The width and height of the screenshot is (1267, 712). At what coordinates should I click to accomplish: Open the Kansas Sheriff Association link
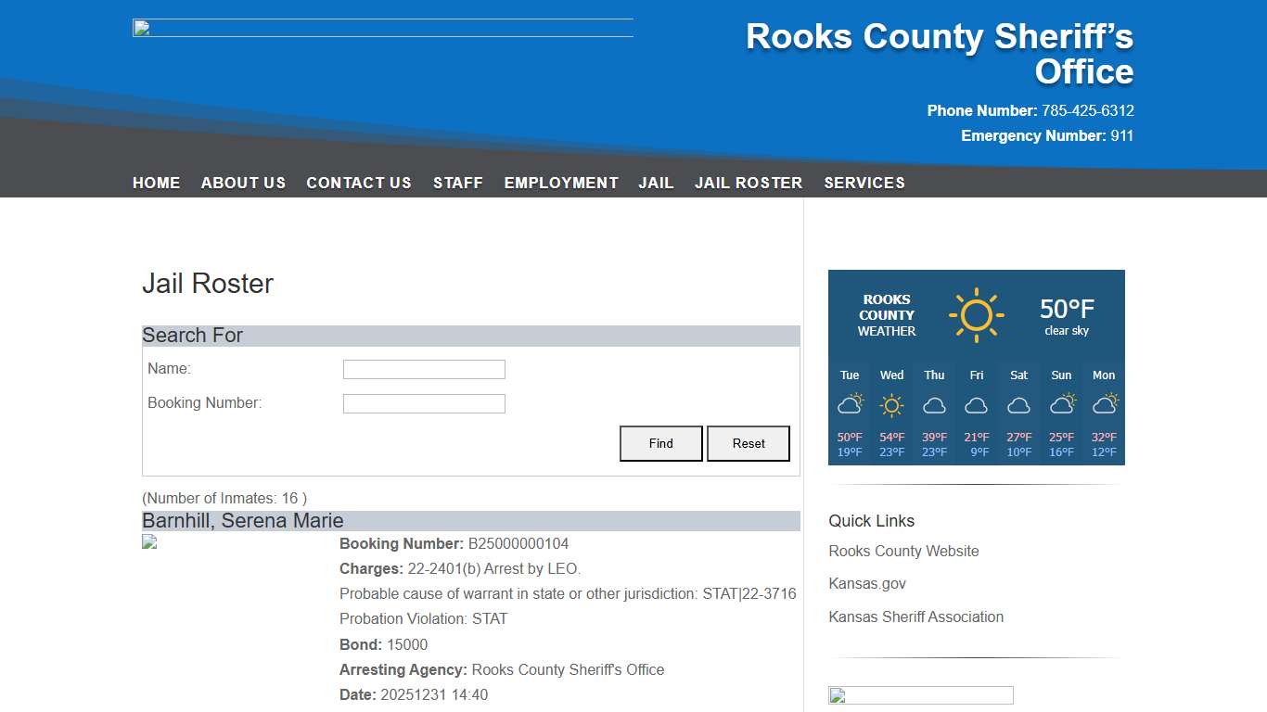click(915, 617)
